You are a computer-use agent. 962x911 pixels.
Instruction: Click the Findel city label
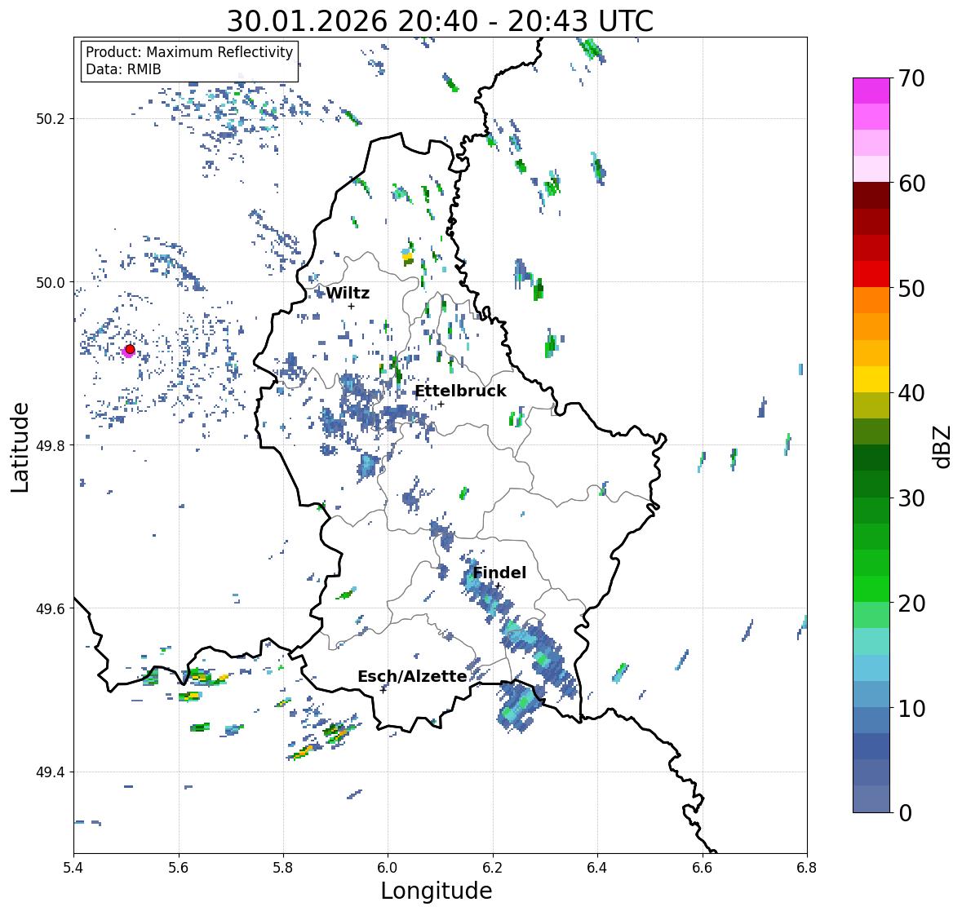[x=499, y=573]
